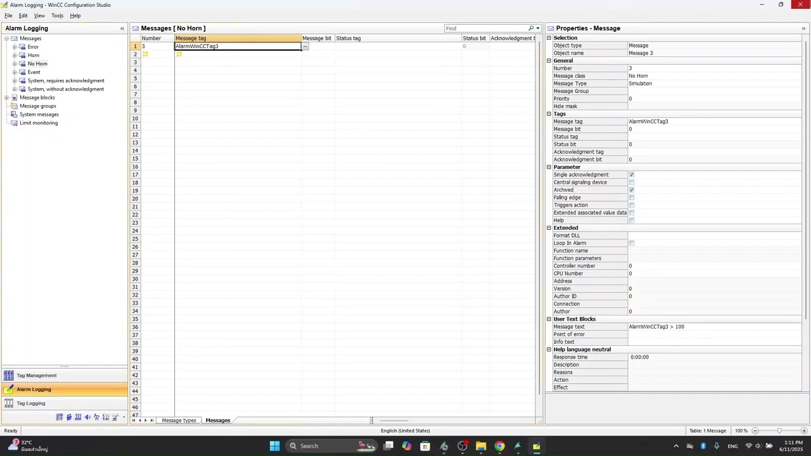
Task: Switch to the Message types tab
Action: pos(179,421)
